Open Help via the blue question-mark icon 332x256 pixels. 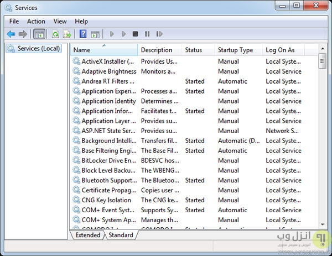point(83,34)
